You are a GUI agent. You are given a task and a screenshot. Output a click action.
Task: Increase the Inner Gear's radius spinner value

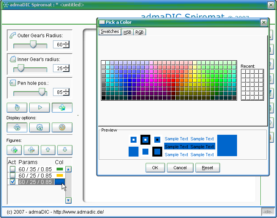66,67
